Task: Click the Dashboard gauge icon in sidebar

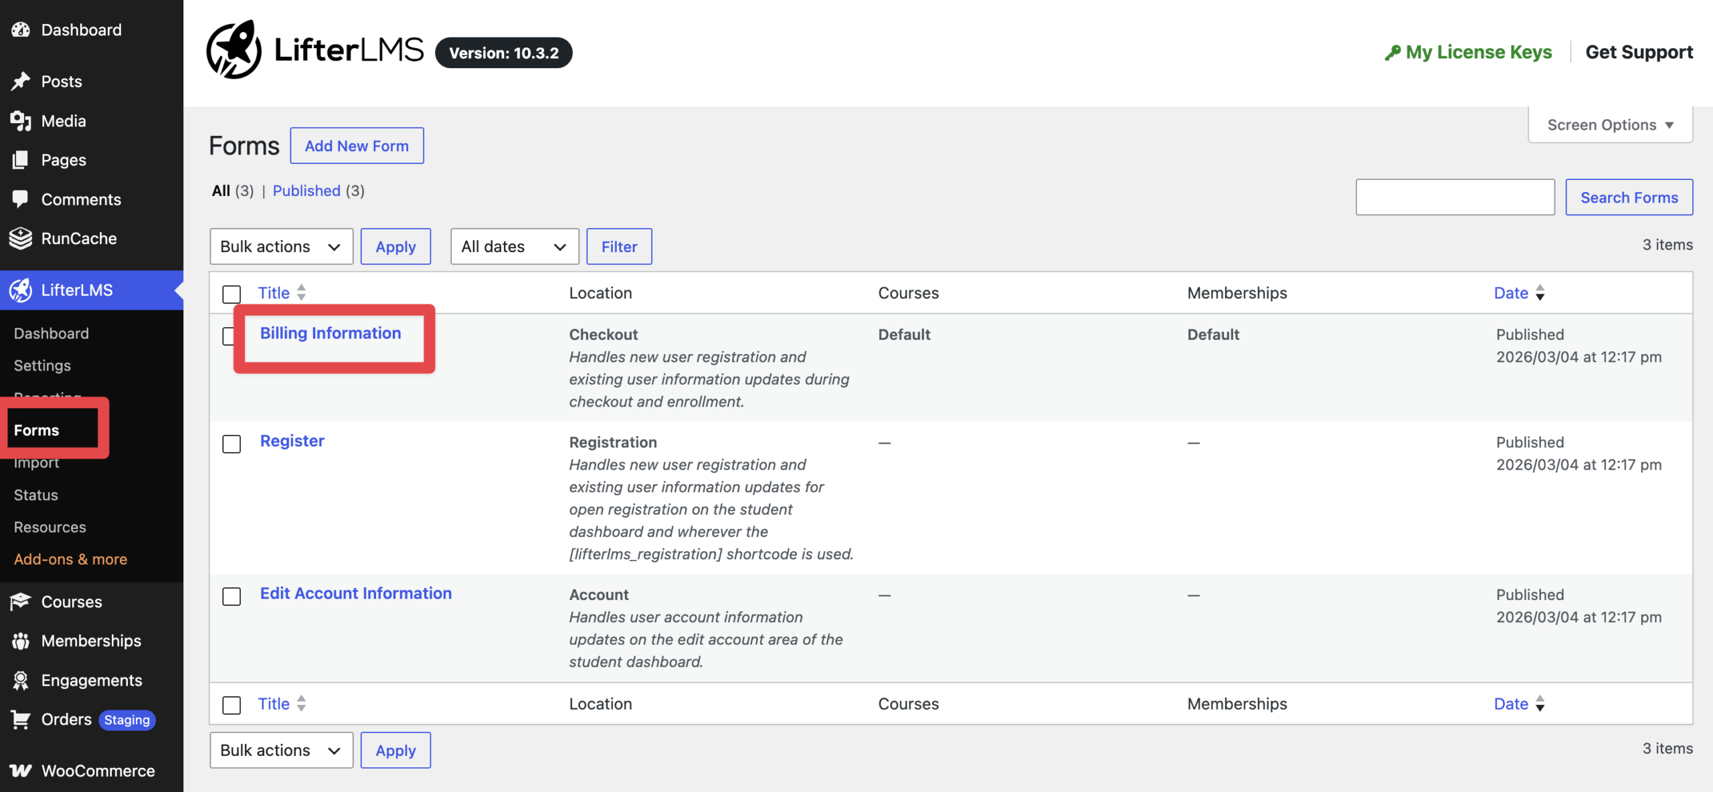Action: pos(21,29)
